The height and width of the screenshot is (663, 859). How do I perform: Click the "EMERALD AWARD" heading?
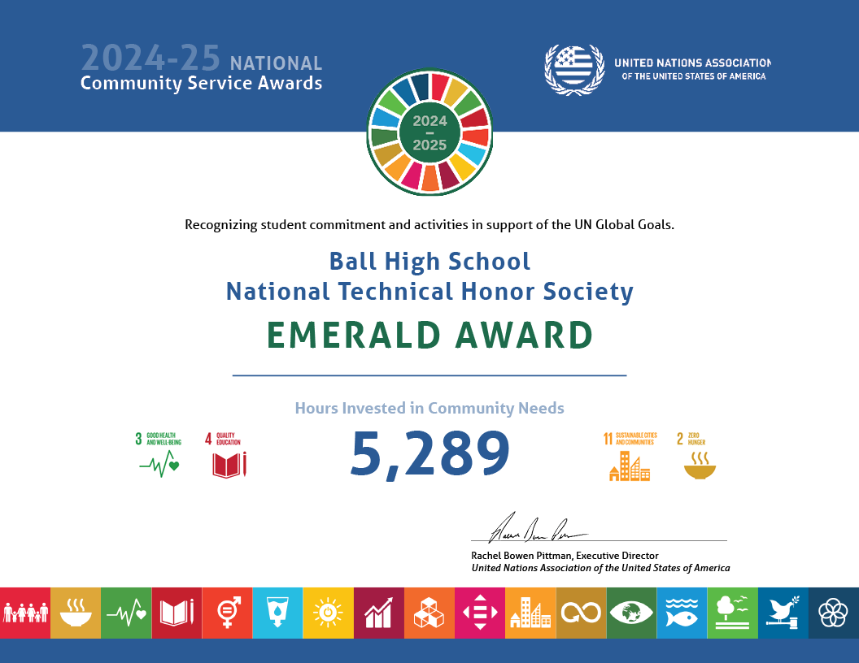429,335
